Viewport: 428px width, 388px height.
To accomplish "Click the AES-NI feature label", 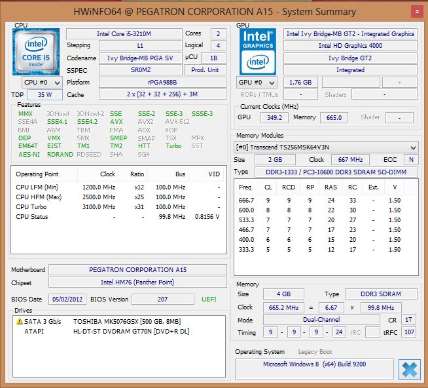I will 29,155.
